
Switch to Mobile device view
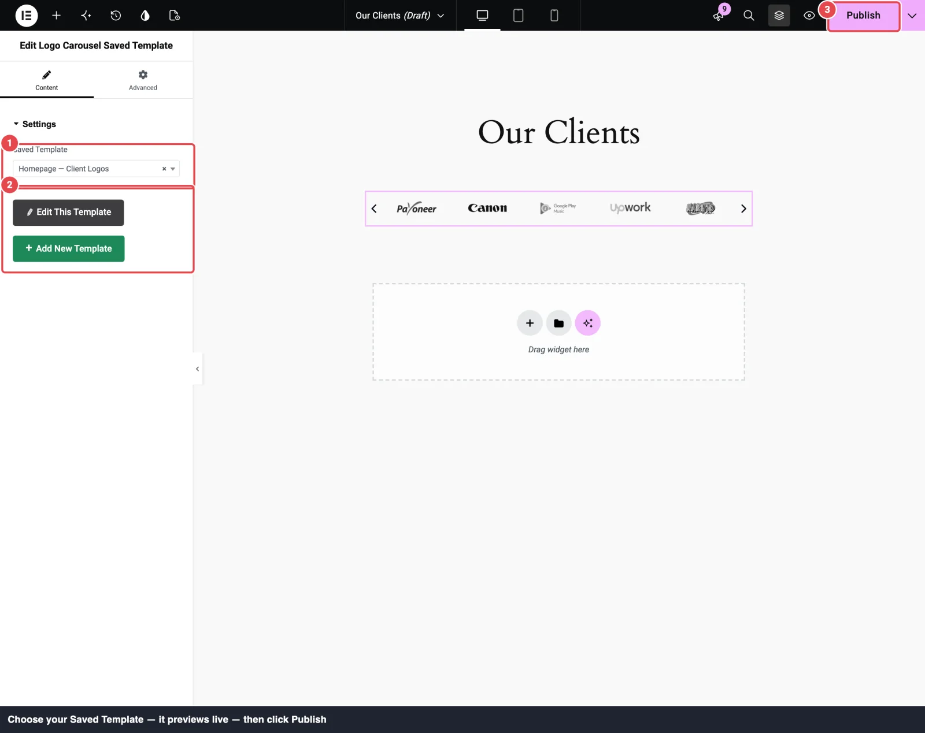click(554, 16)
